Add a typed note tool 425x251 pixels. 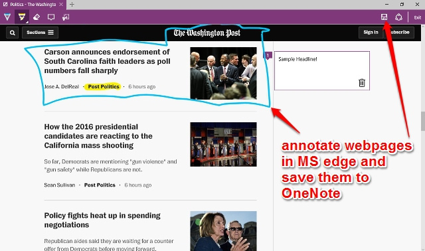51,17
